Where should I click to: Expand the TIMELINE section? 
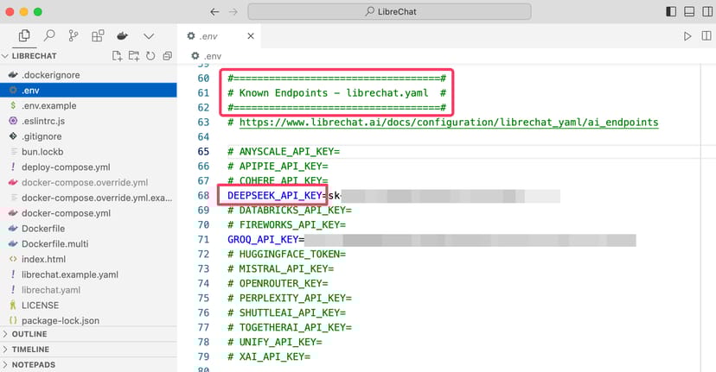[30, 350]
